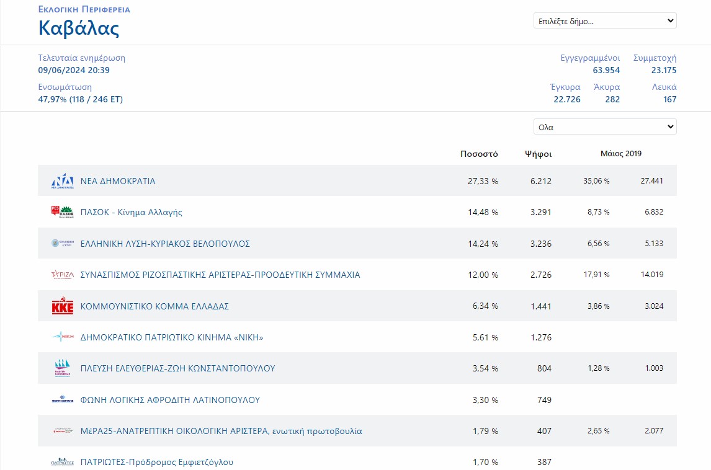Viewport: 711px width, 470px height.
Task: Click the 'Ποσοστό' column header
Action: [479, 154]
